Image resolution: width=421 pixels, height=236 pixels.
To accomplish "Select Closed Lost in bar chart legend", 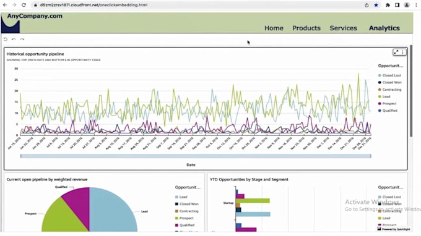I will [389, 197].
